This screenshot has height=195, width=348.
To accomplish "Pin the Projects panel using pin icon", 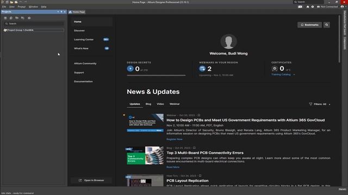I will tap(61, 12).
